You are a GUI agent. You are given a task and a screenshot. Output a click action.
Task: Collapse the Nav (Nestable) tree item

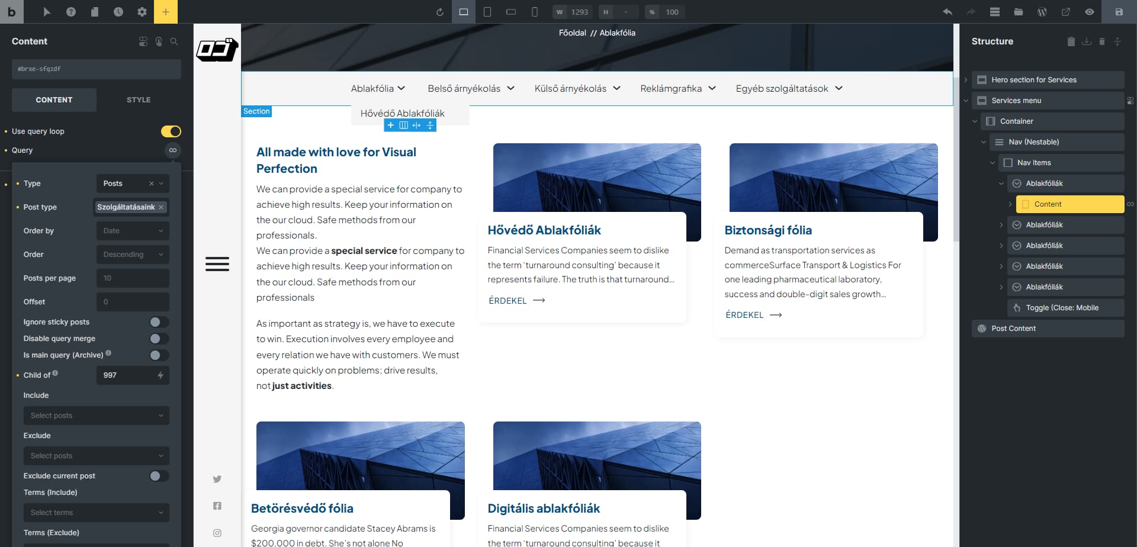(984, 142)
